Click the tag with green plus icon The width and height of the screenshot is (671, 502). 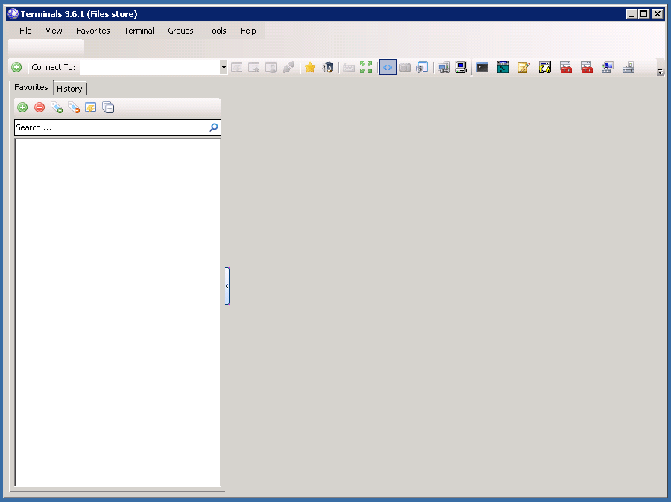pyautogui.click(x=57, y=107)
